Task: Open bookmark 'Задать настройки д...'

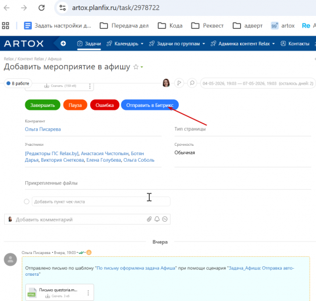Action: [x=58, y=25]
